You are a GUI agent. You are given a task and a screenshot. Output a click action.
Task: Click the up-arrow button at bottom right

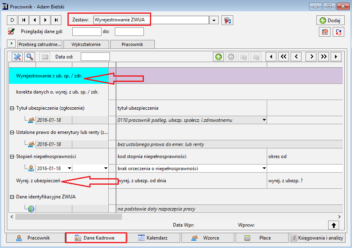[333, 225]
